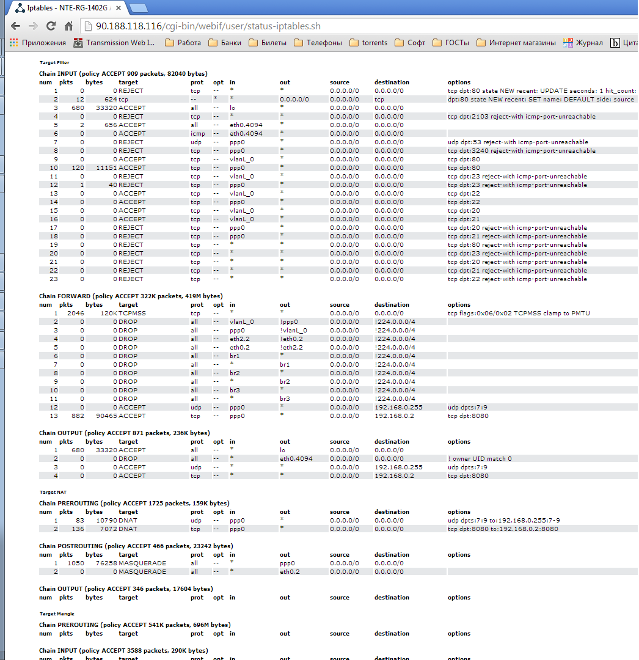Click the '! owner UID match 0' option

click(x=480, y=459)
